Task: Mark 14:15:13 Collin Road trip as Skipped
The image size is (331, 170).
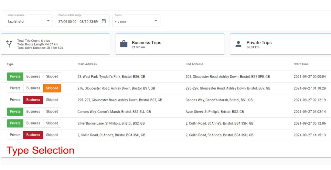Action: pyautogui.click(x=52, y=135)
